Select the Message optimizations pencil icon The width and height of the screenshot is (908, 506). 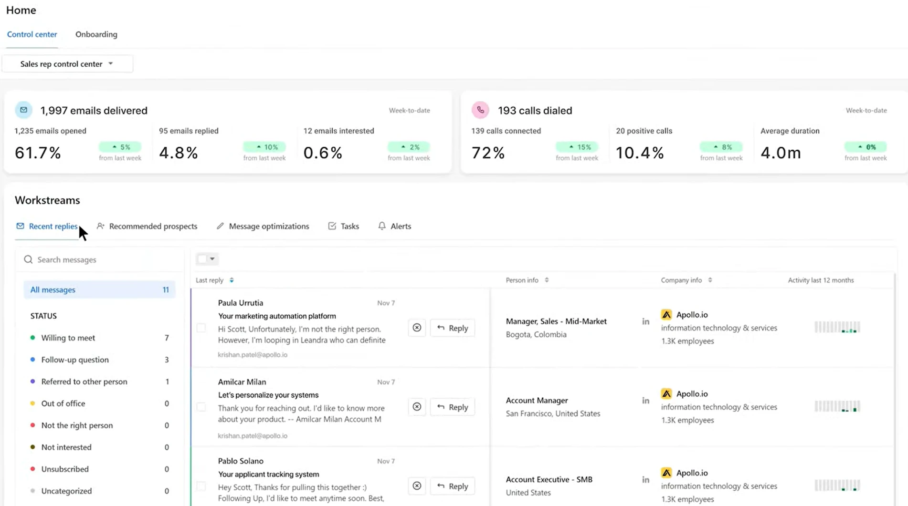coord(220,226)
